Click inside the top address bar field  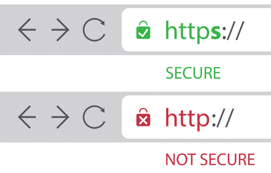coord(196,30)
